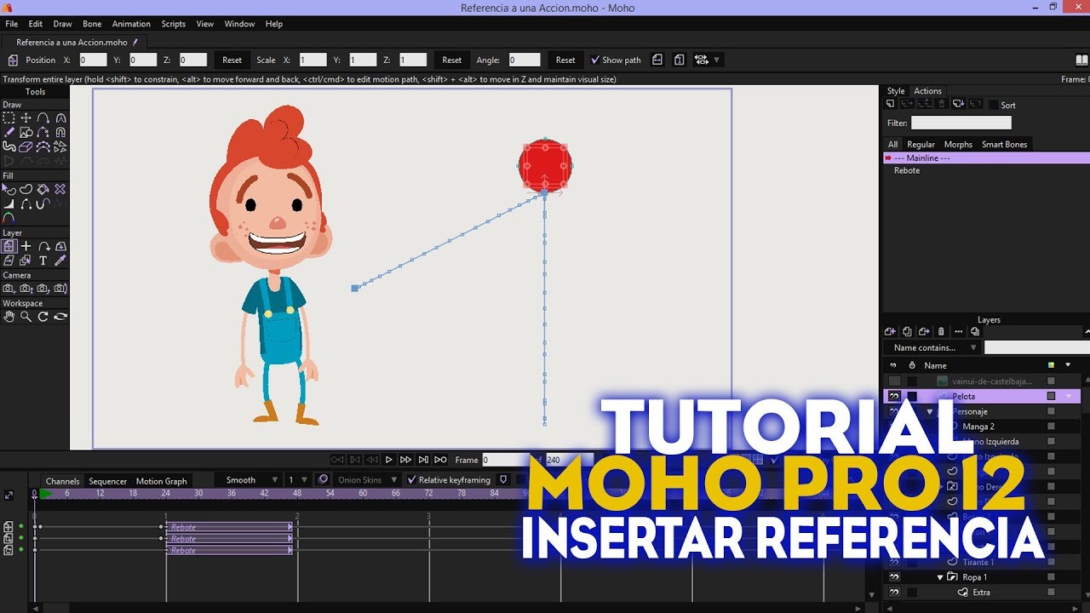Pick the Draw Shape tool
Image resolution: width=1090 pixels, height=613 pixels.
pyautogui.click(x=26, y=132)
